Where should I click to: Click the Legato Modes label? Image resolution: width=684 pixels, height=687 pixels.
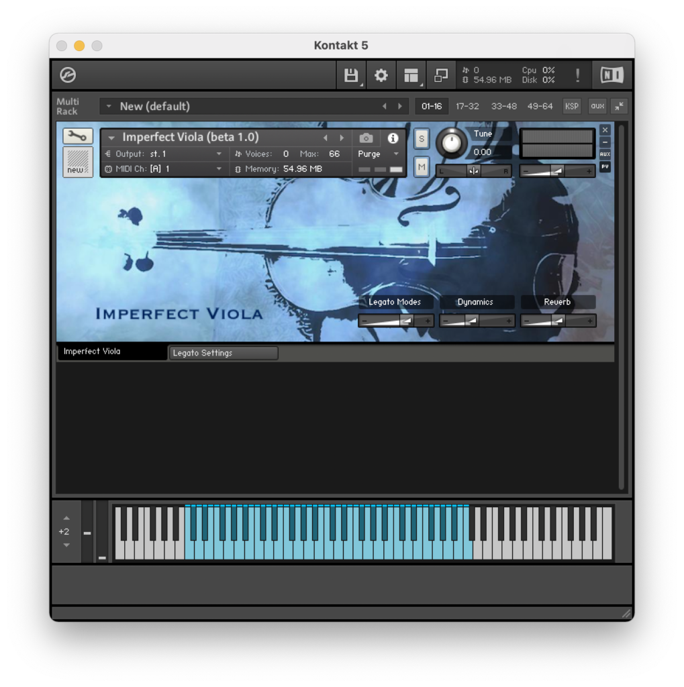[395, 302]
